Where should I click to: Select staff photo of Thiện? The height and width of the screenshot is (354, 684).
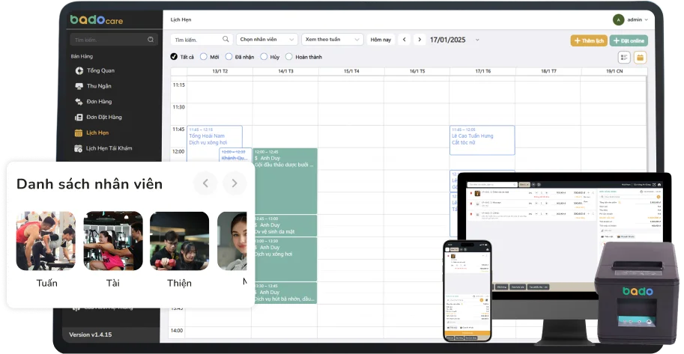(179, 241)
